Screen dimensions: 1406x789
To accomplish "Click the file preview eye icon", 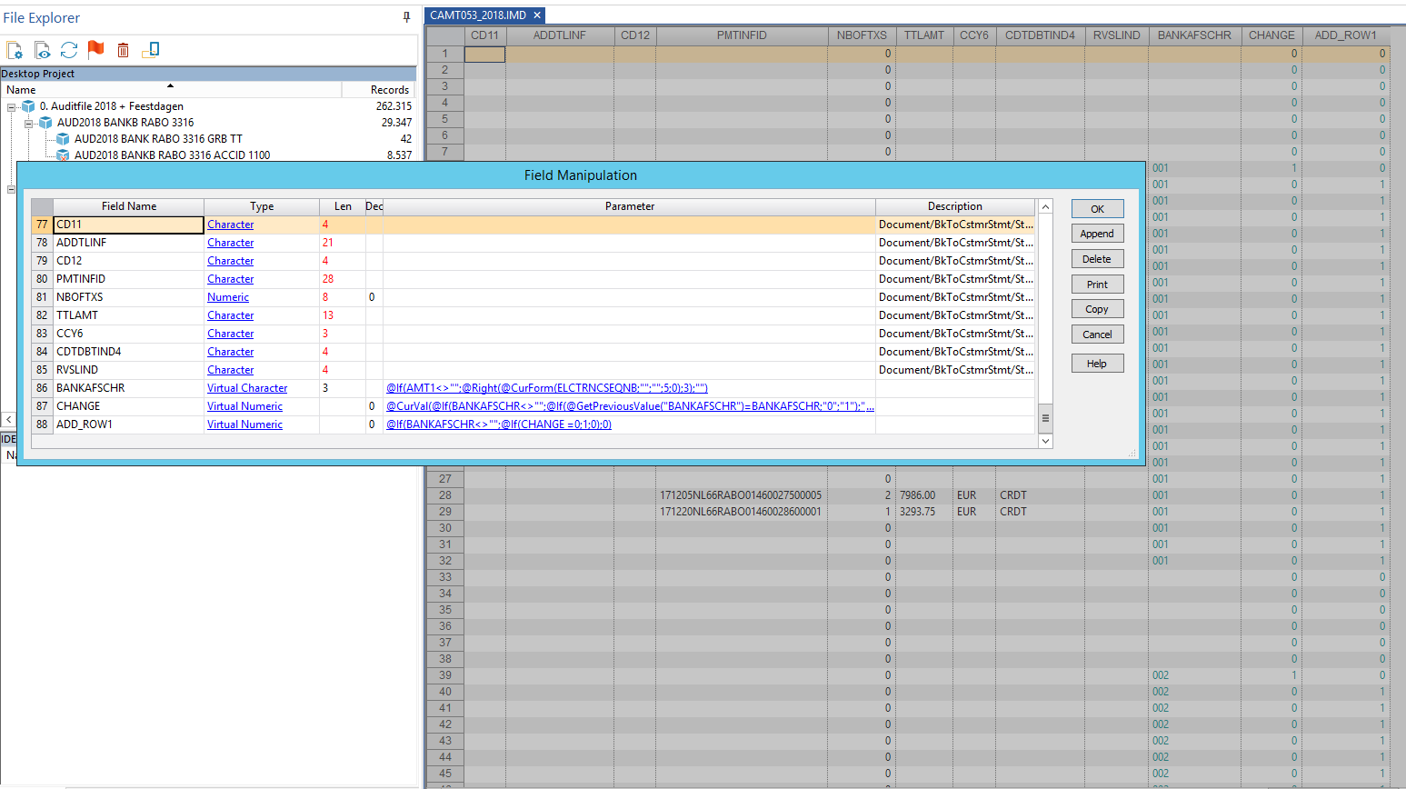I will pos(42,50).
